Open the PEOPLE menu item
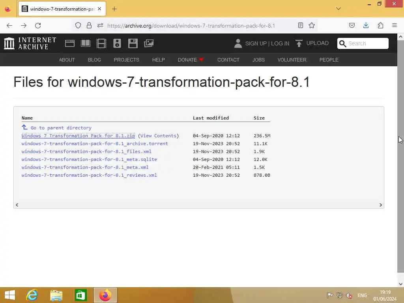 pyautogui.click(x=329, y=60)
